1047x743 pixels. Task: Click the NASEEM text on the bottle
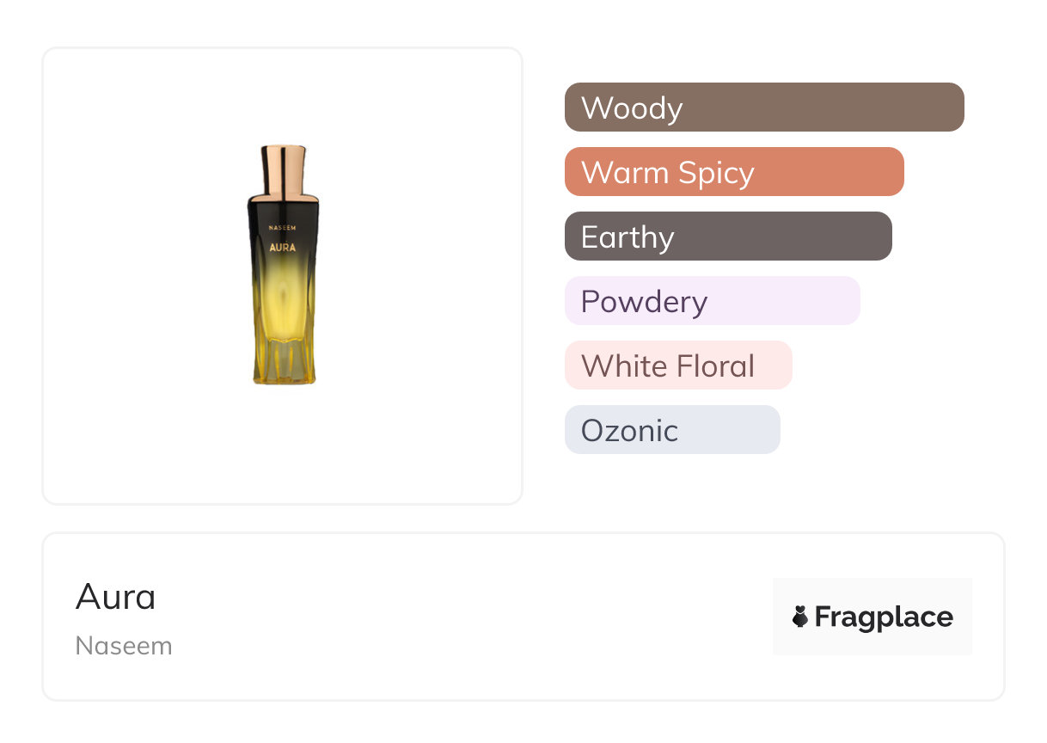[283, 229]
